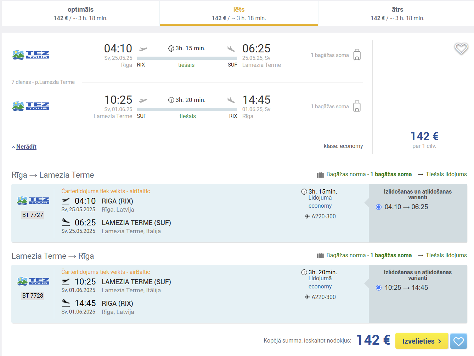Screen dimensions: 474x356
Task: Add flight to favorites with top heart icon
Action: click(x=461, y=49)
